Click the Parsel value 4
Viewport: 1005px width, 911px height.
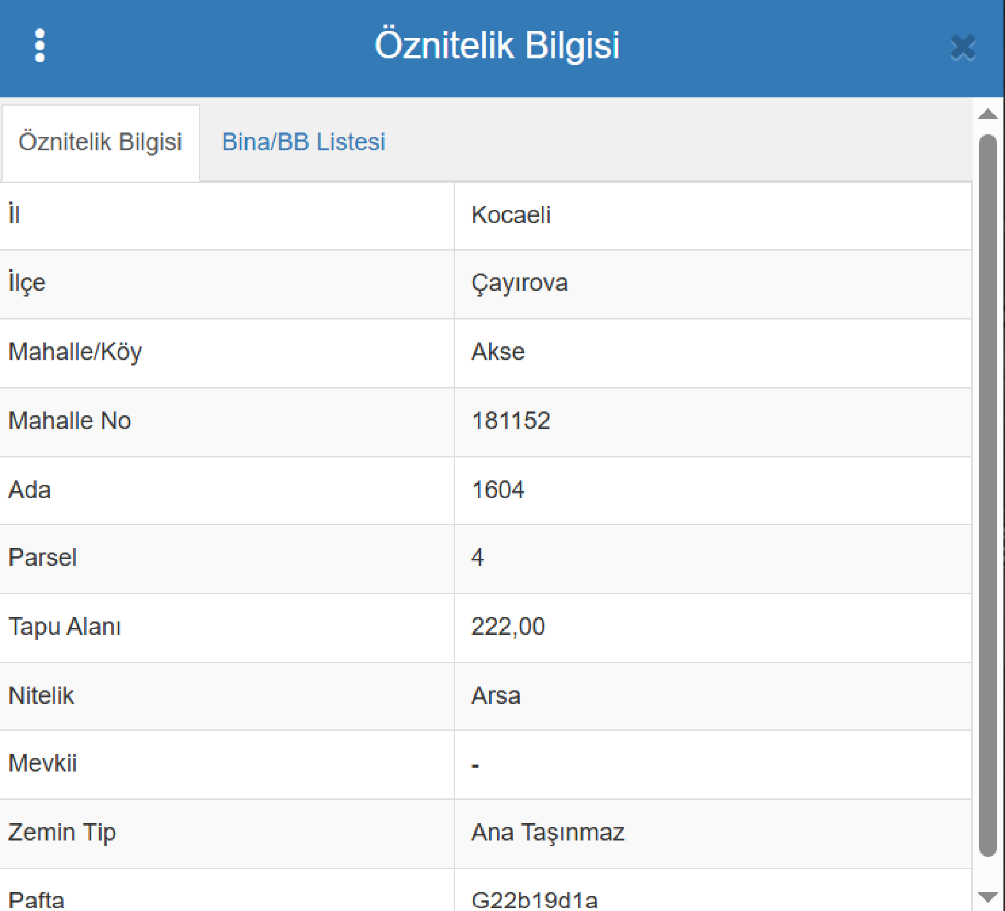[x=477, y=558]
